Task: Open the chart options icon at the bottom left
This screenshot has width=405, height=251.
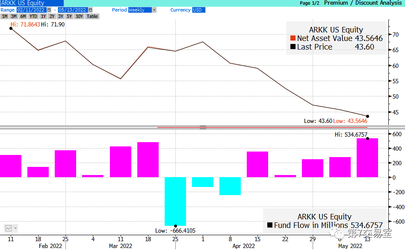Action: [x=9, y=228]
